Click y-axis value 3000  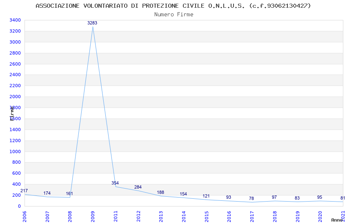[15, 42]
